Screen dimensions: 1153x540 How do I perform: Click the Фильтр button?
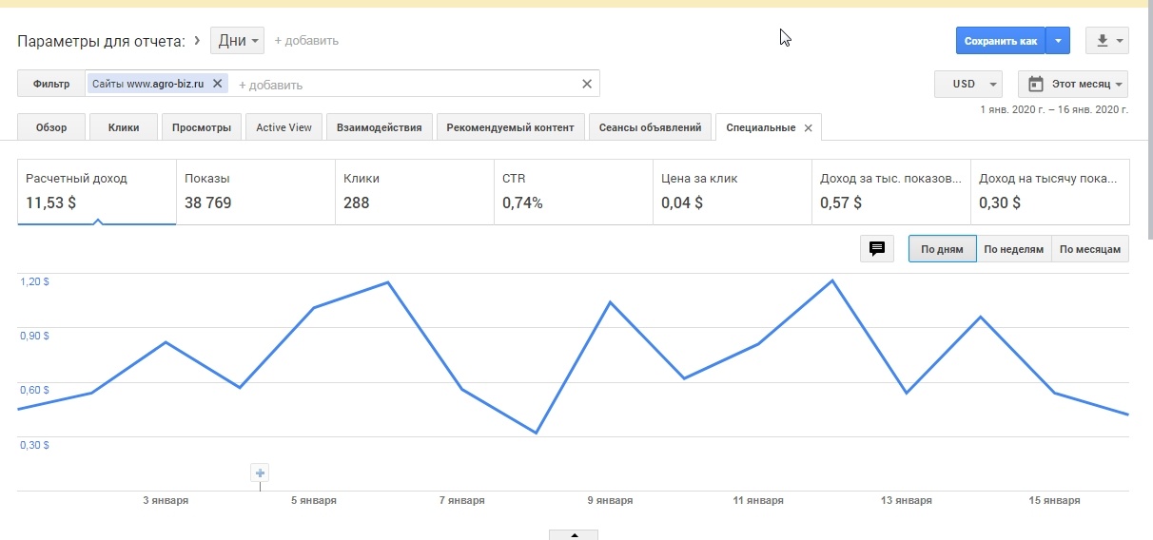(x=51, y=84)
